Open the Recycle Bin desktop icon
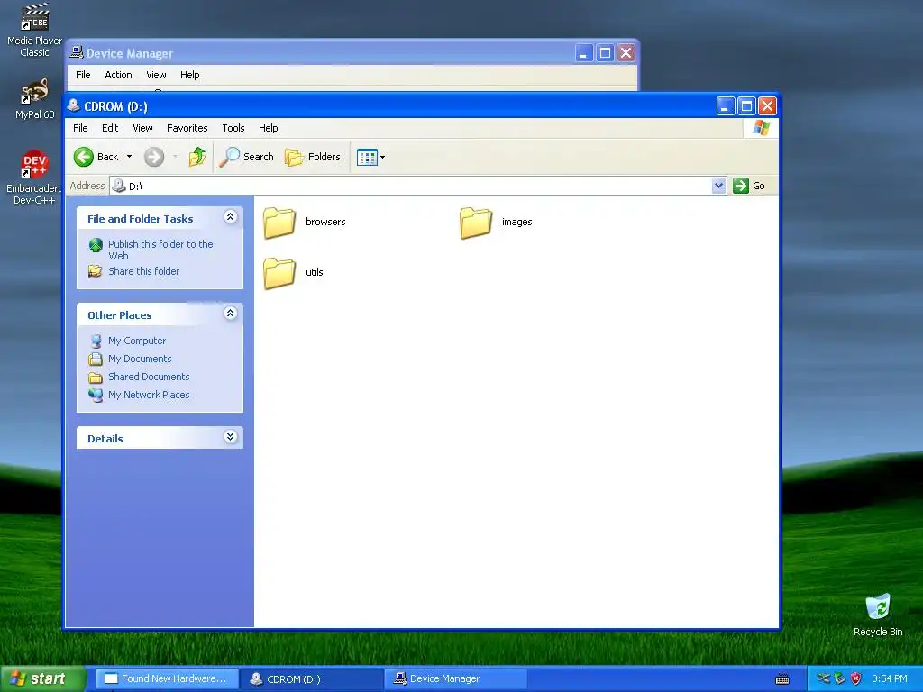The height and width of the screenshot is (692, 923). point(878,615)
